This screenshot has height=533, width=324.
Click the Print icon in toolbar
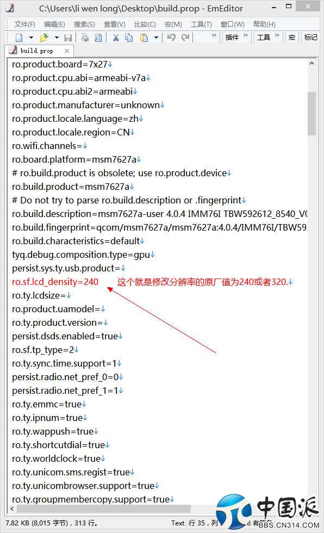tap(85, 38)
